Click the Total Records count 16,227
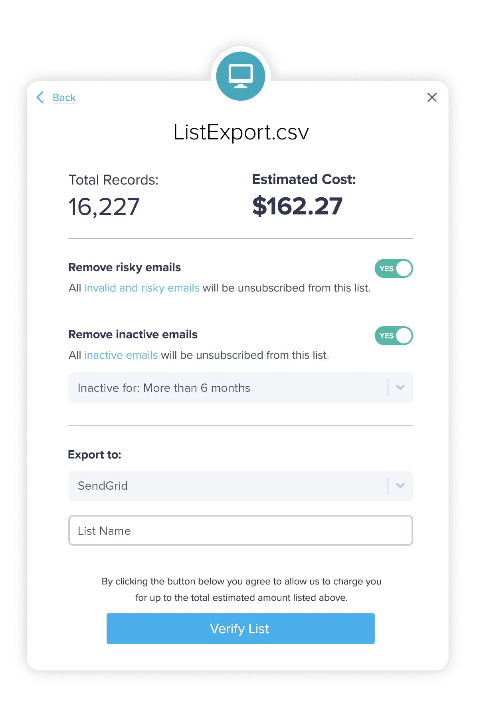 (x=104, y=207)
